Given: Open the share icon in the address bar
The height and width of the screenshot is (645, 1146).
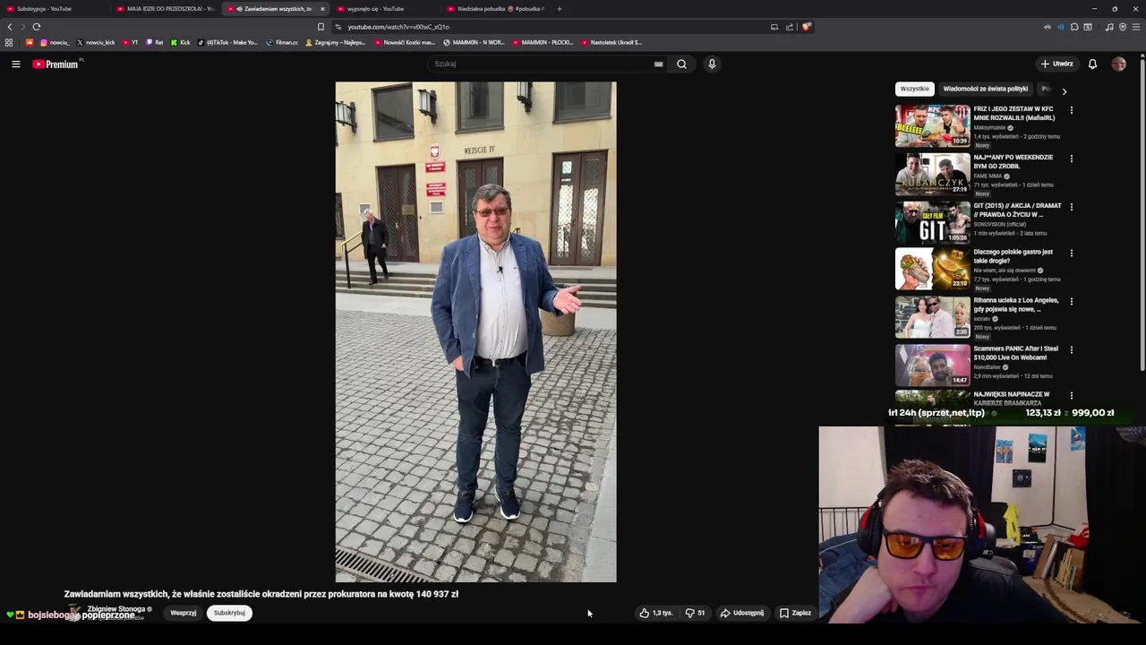Looking at the screenshot, I should [790, 27].
